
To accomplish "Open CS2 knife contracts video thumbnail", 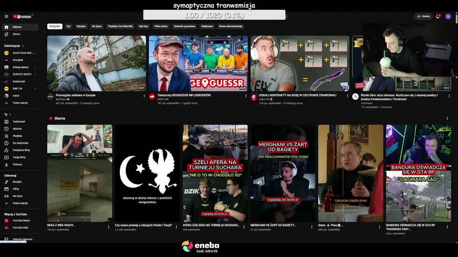I will (300, 64).
